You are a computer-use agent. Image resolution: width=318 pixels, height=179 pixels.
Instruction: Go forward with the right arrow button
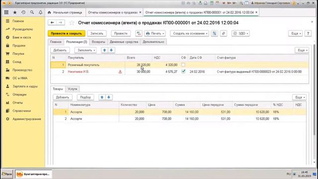tap(61, 22)
